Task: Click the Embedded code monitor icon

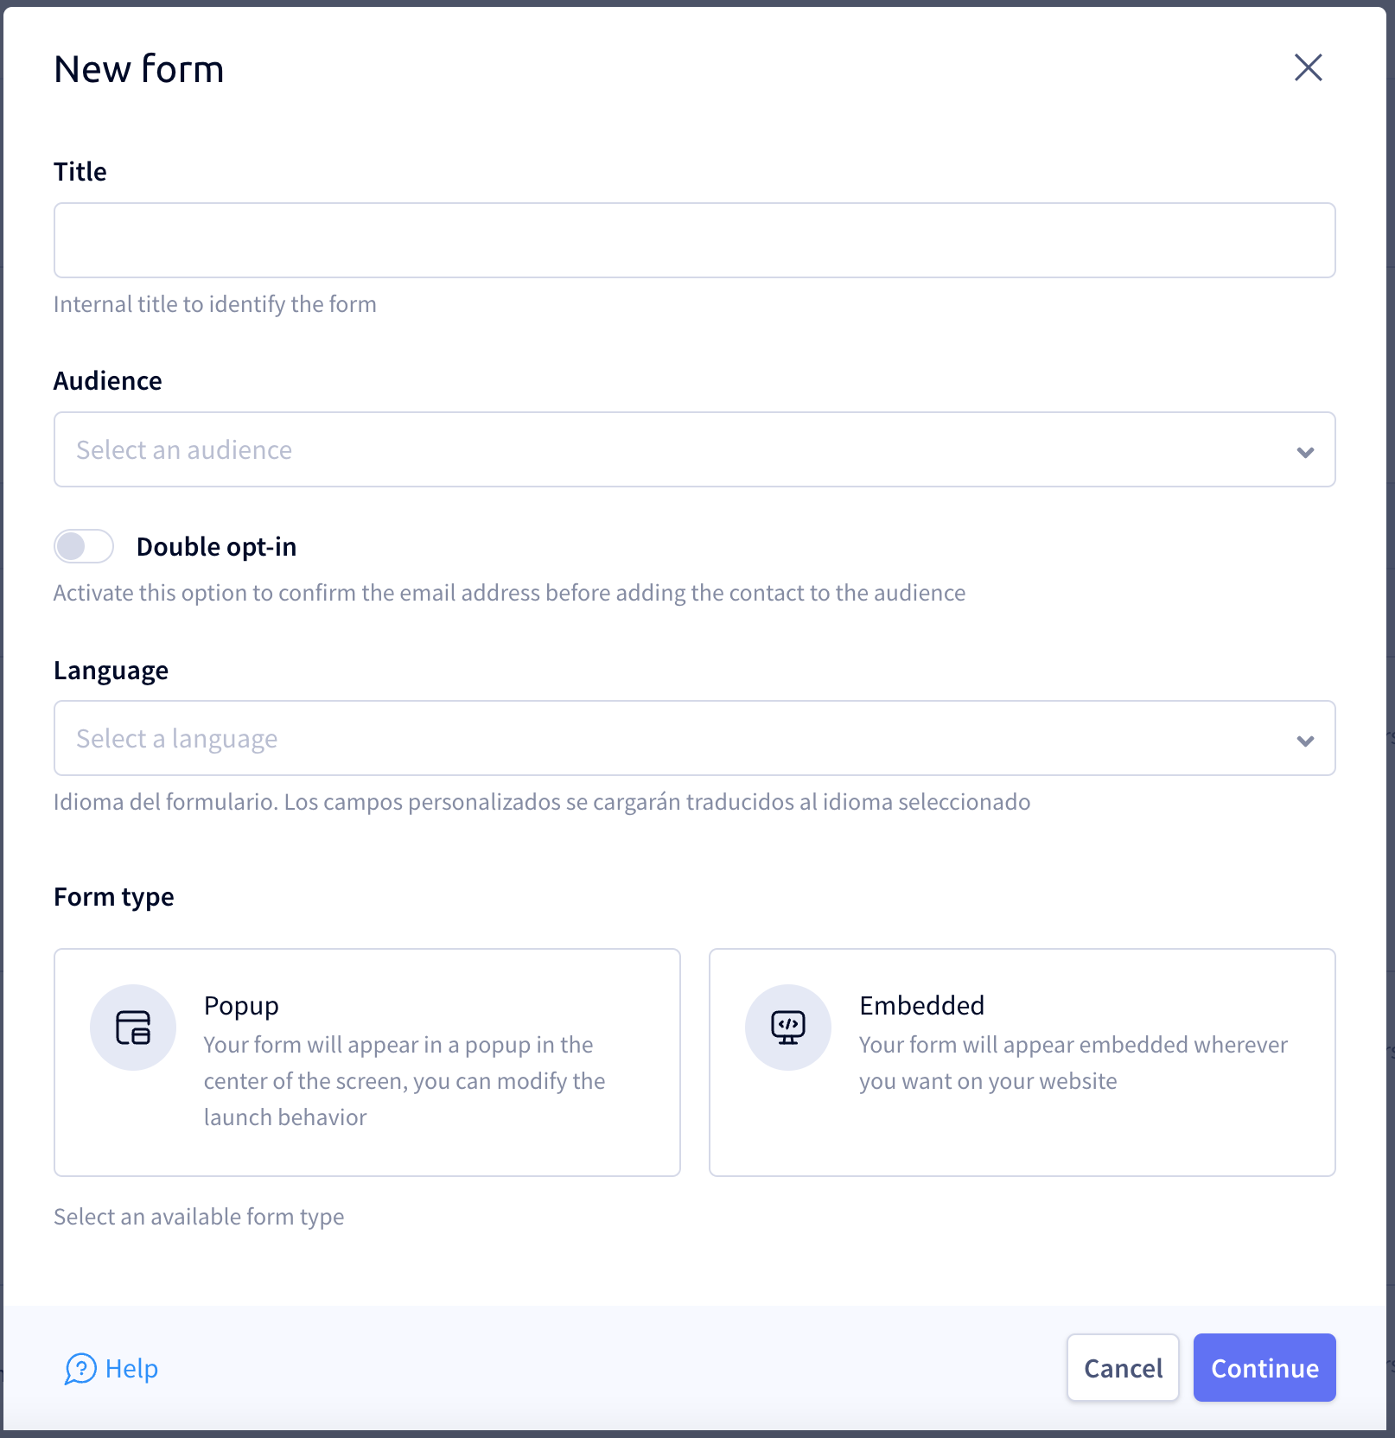Action: tap(788, 1028)
